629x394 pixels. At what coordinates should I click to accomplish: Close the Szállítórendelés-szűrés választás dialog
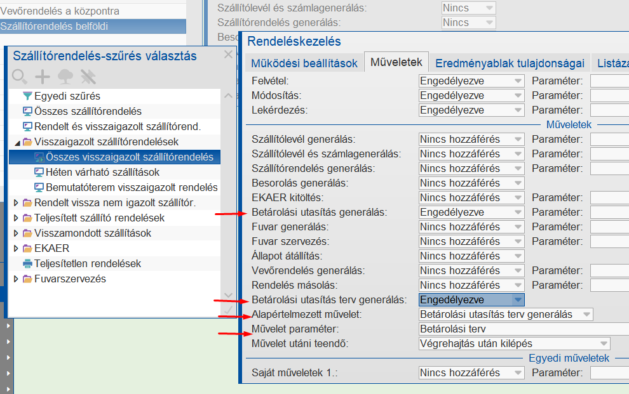228,55
